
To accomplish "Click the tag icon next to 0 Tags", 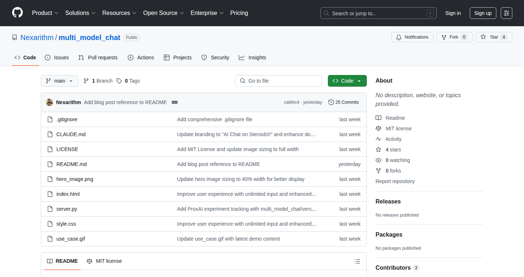I will coord(119,81).
